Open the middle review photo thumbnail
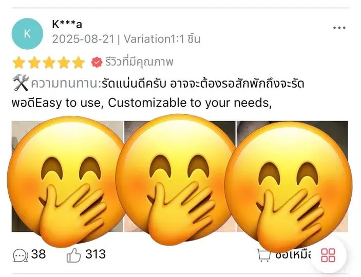 pos(180,176)
